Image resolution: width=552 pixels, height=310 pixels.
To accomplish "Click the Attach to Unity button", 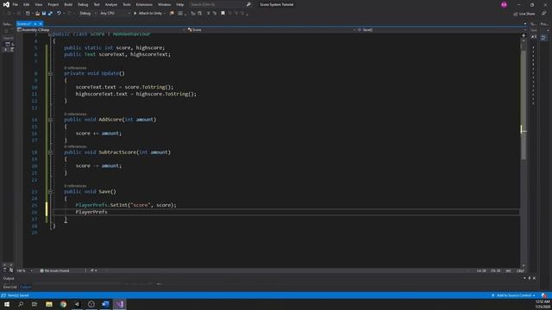I will coord(149,14).
